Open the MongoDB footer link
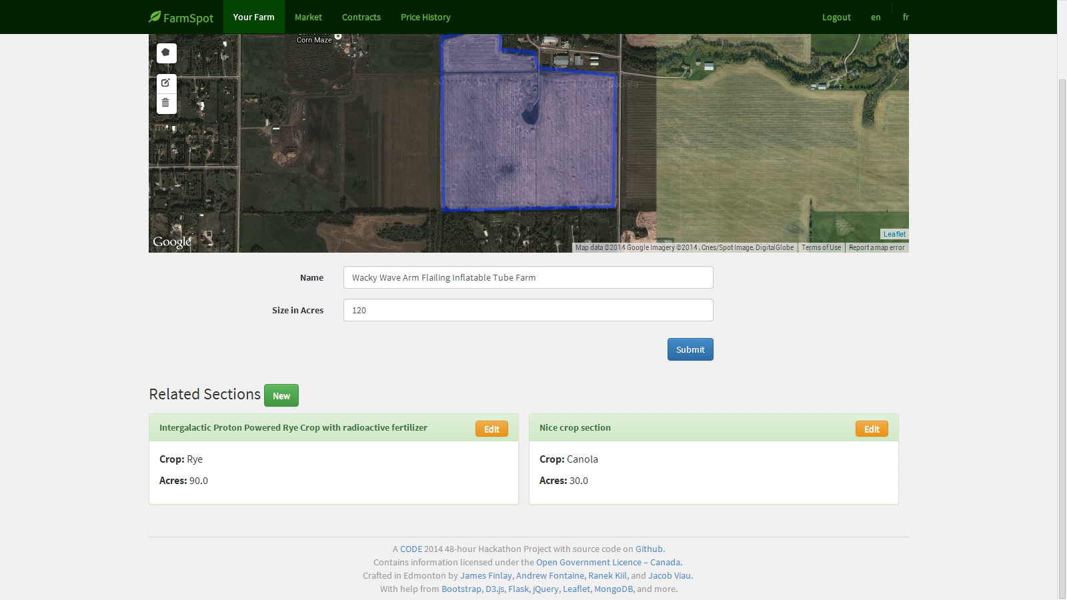The height and width of the screenshot is (600, 1067). [x=614, y=589]
